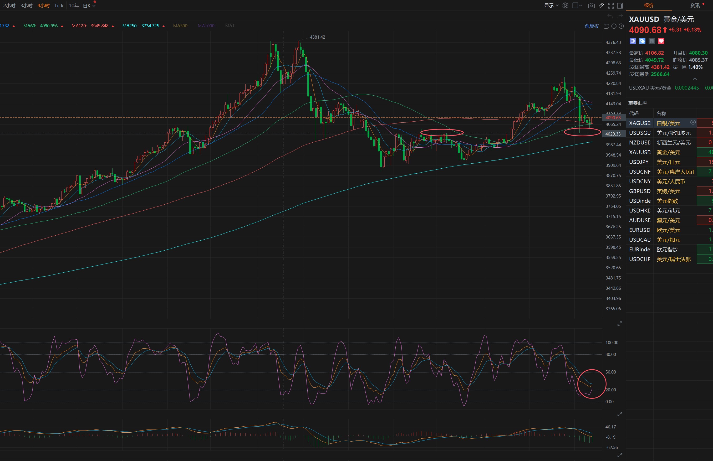Toggle XAGUSD row eye visibility icon
713x461 pixels.
(x=693, y=122)
